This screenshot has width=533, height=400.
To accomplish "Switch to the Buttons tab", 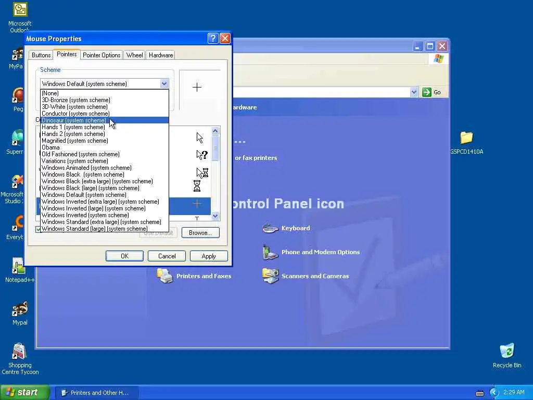I will click(x=41, y=55).
